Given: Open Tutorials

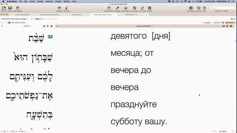Looking at the screenshot, I should click(198, 9).
